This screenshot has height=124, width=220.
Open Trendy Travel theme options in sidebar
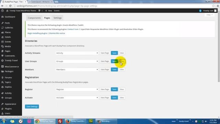click(11, 61)
